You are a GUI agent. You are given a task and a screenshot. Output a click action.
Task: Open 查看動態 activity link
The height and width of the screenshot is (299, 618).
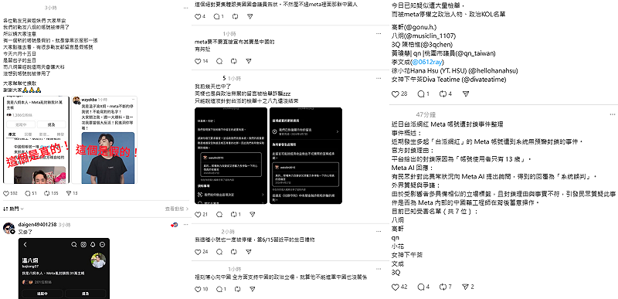click(x=177, y=209)
